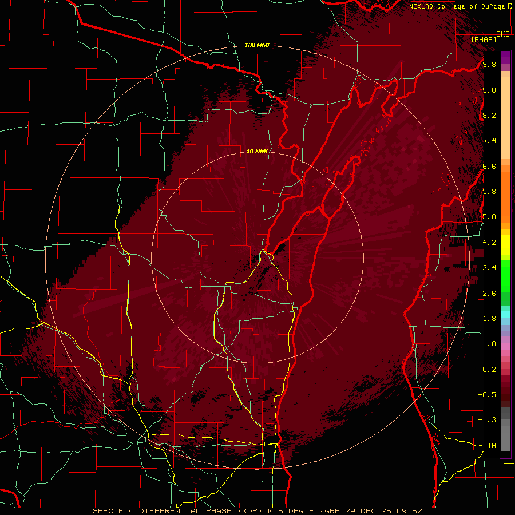This screenshot has width=515, height=515.
Task: Click the 3.4 value on the color scale
Action: tap(489, 268)
